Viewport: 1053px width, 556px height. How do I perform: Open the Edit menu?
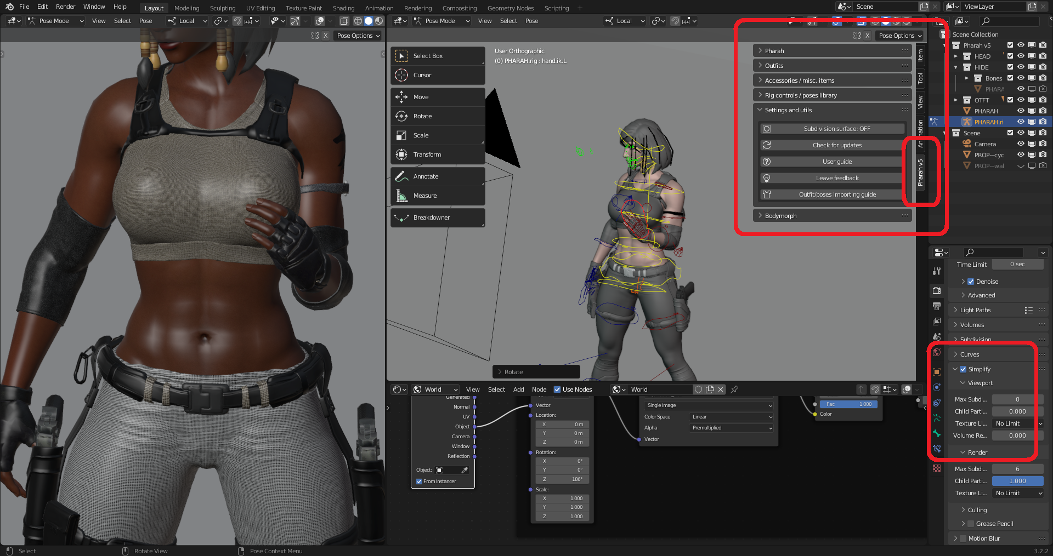(x=42, y=7)
